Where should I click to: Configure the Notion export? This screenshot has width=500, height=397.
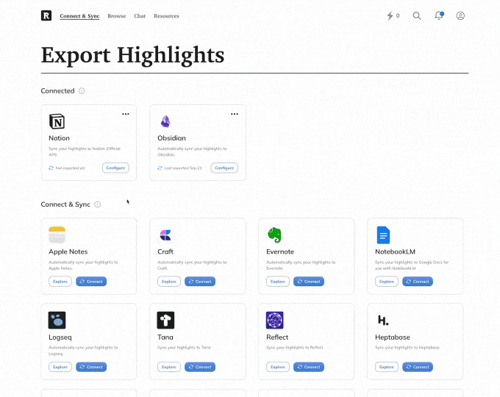click(115, 168)
